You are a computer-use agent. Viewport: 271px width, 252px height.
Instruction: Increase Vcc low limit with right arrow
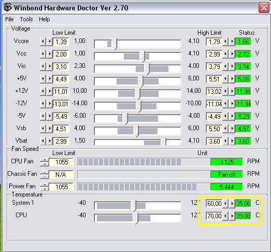coord(50,54)
